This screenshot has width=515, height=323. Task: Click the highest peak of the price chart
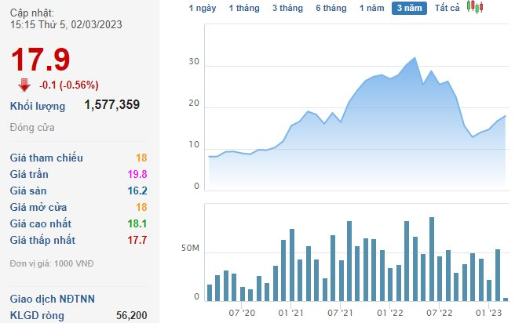[415, 58]
